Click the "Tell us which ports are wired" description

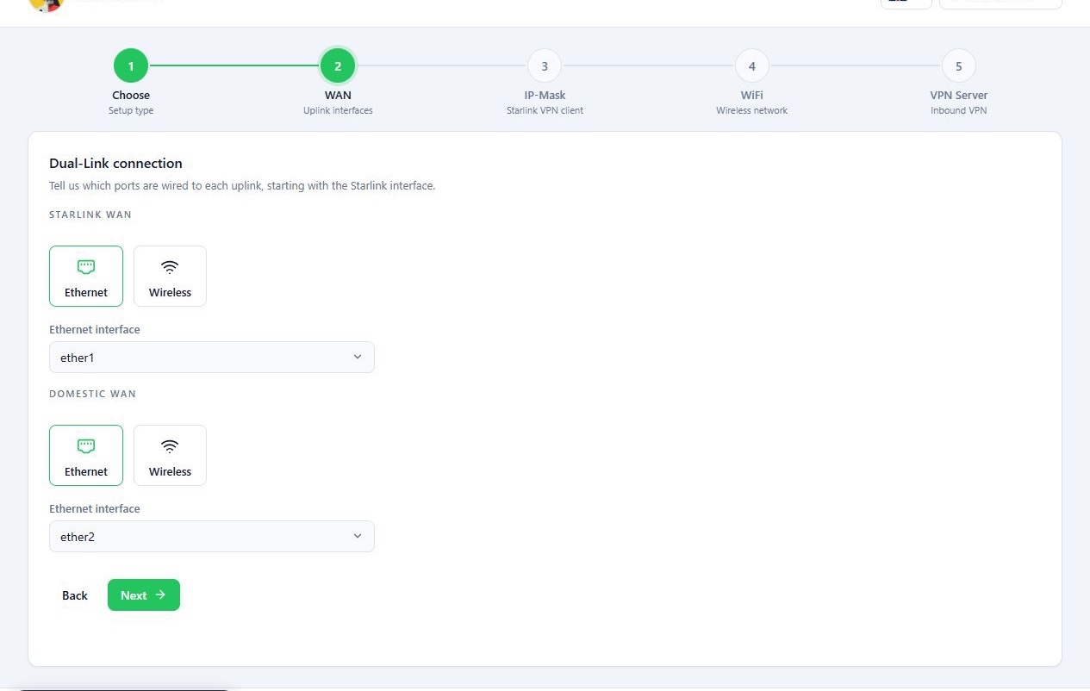[242, 186]
